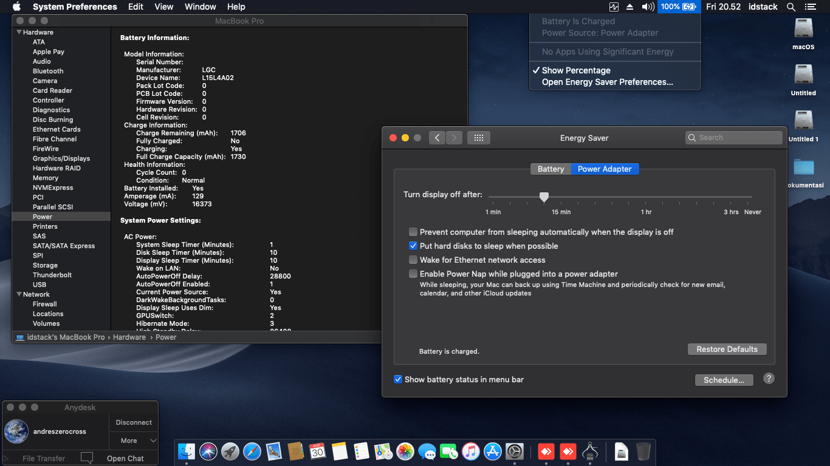Viewport: 830px width, 466px height.
Task: Click the Restore Defaults button
Action: pos(727,349)
